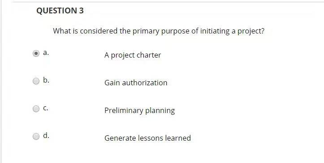The width and height of the screenshot is (324, 163).
Task: Click the 'Gain authorization' answer text
Action: click(x=136, y=83)
